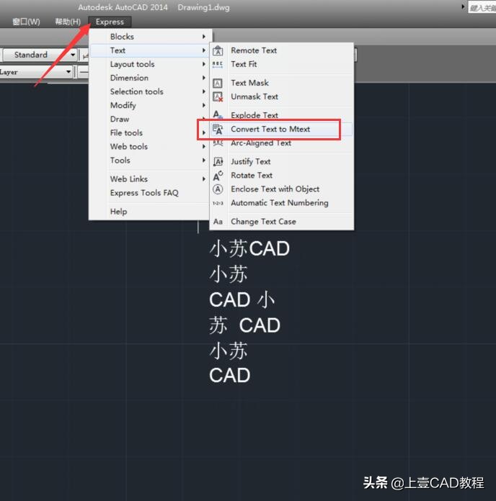Choose Convert Text to Mtext command
Viewport: 496px width, 501px height.
282,129
